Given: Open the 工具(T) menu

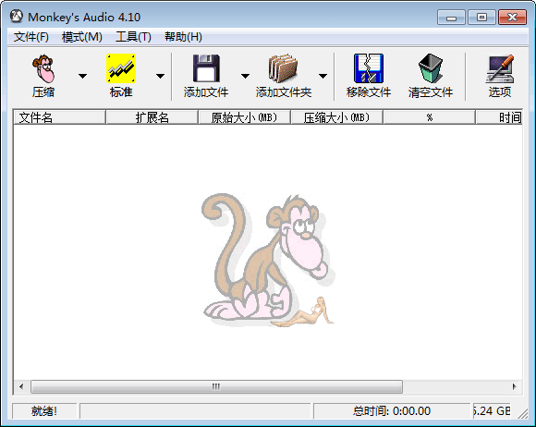Looking at the screenshot, I should tap(133, 37).
